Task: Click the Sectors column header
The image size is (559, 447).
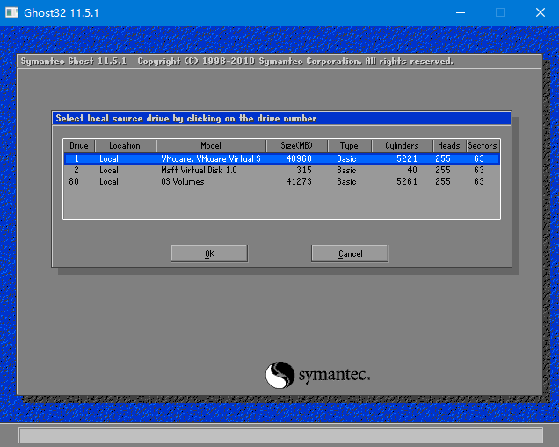Action: click(x=483, y=145)
